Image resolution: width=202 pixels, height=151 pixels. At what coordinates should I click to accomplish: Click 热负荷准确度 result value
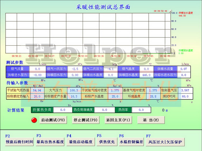(x=105, y=110)
